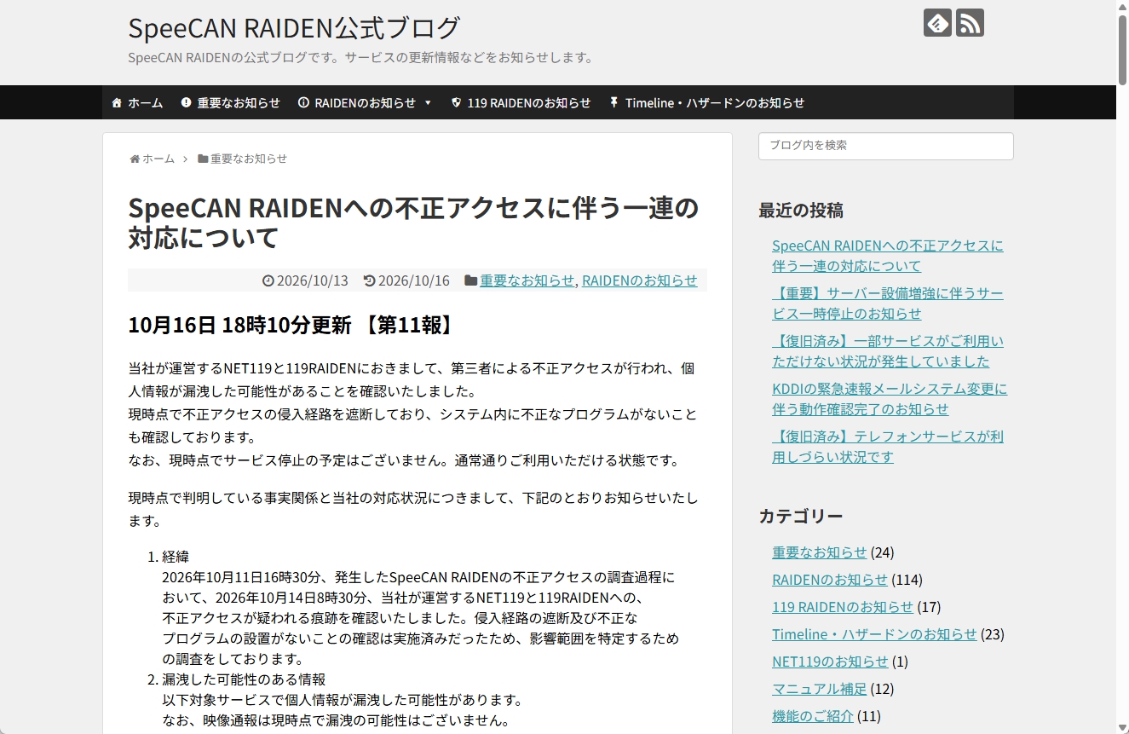Open sidebar category RAIDENのお知らせ (114)
Screen dimensions: 1129x734
[830, 580]
